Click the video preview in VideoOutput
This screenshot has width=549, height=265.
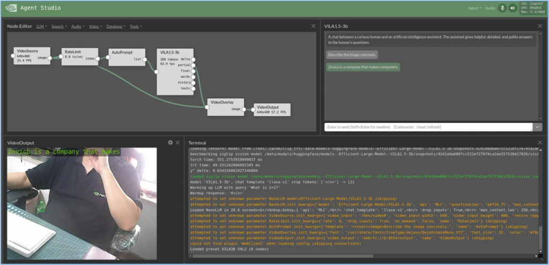(x=82, y=203)
